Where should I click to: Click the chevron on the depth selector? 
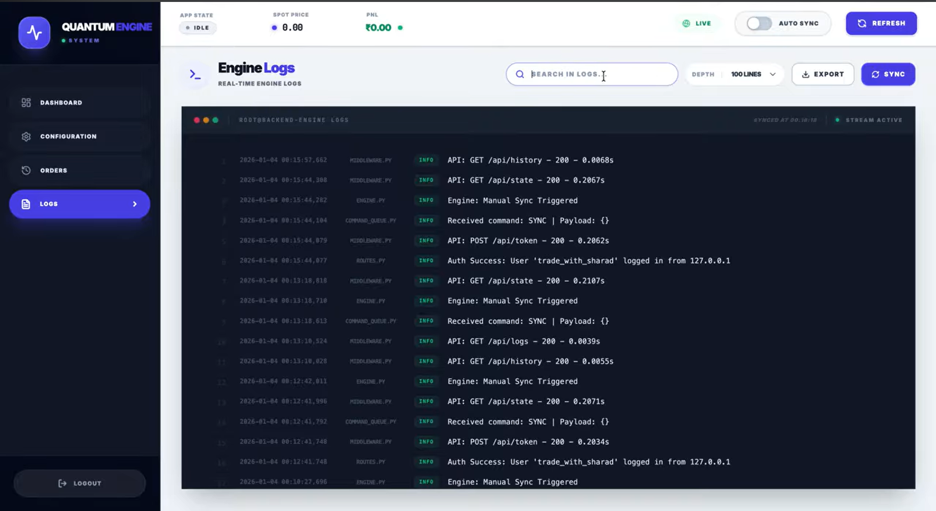coord(773,74)
